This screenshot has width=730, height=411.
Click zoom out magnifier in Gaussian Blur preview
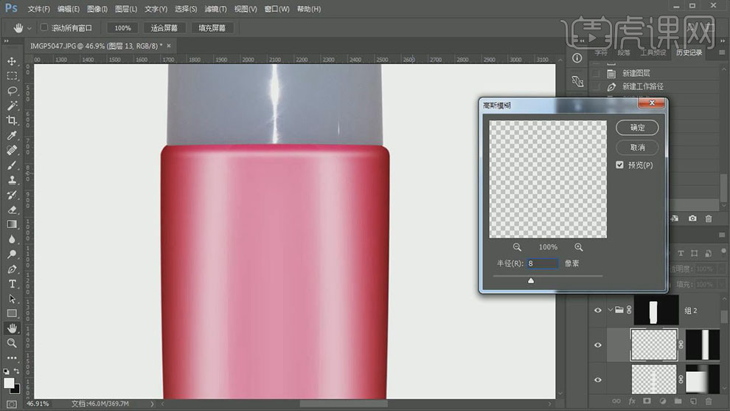point(517,247)
